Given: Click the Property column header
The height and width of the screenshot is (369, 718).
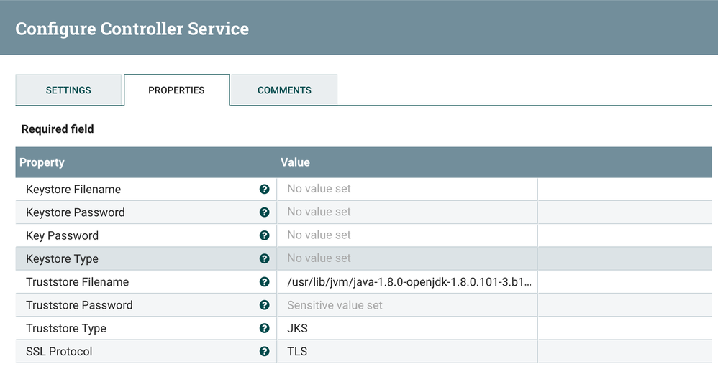Looking at the screenshot, I should coord(42,162).
